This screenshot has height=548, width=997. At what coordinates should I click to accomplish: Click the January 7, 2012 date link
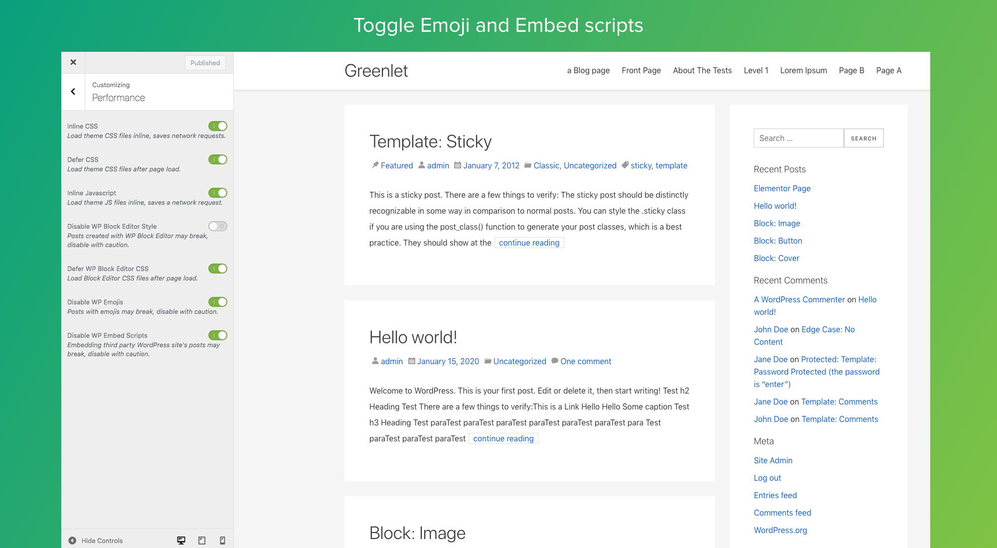coord(491,165)
